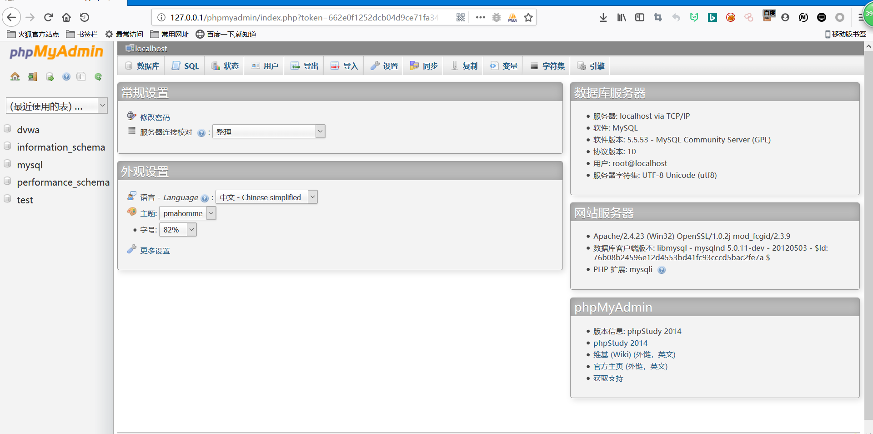Screen dimensions: 873x434
Task: Open phpMyAdmin documentation help icon
Action: (x=66, y=76)
